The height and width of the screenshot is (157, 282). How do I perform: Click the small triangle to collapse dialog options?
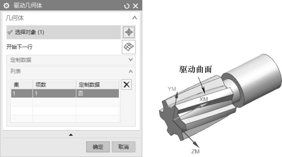[x=71, y=134]
